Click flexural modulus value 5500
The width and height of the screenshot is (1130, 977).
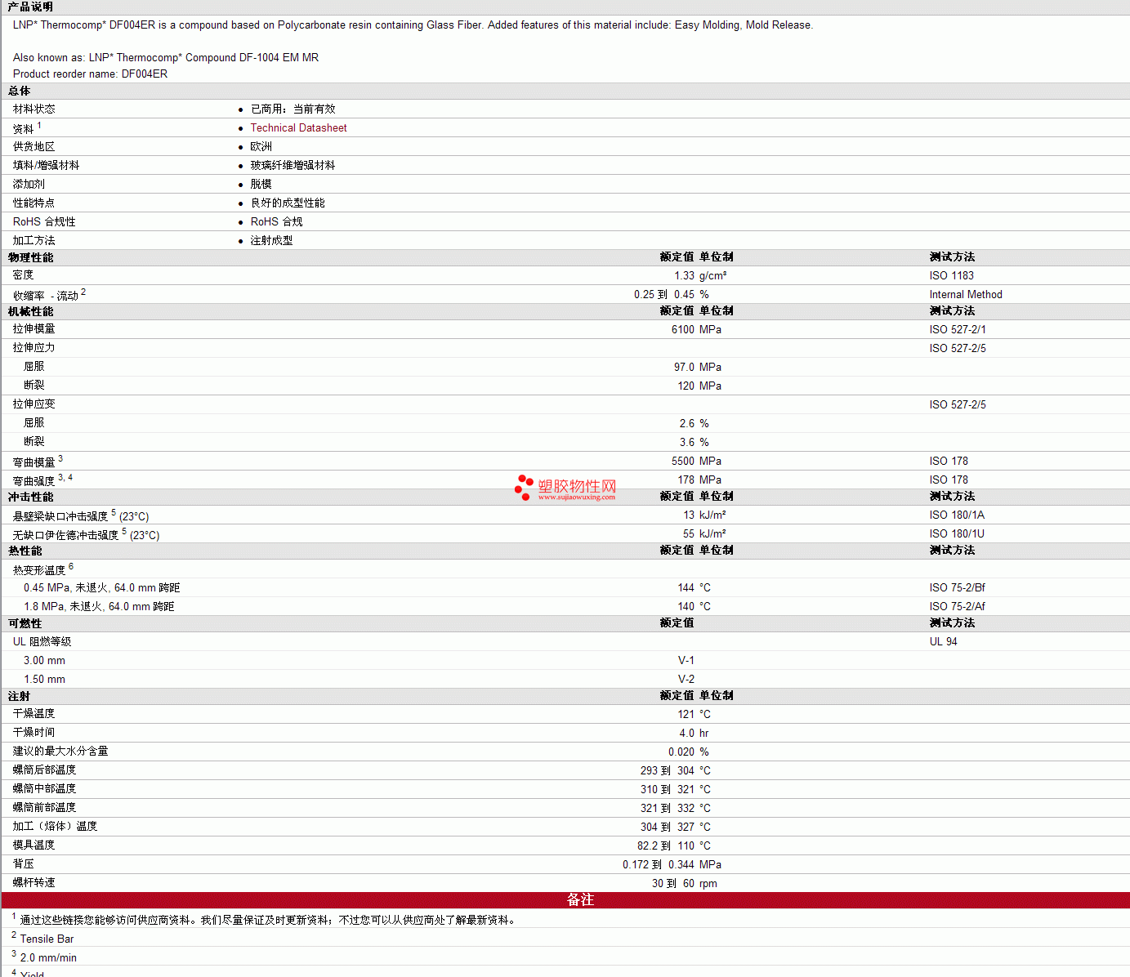pyautogui.click(x=683, y=462)
